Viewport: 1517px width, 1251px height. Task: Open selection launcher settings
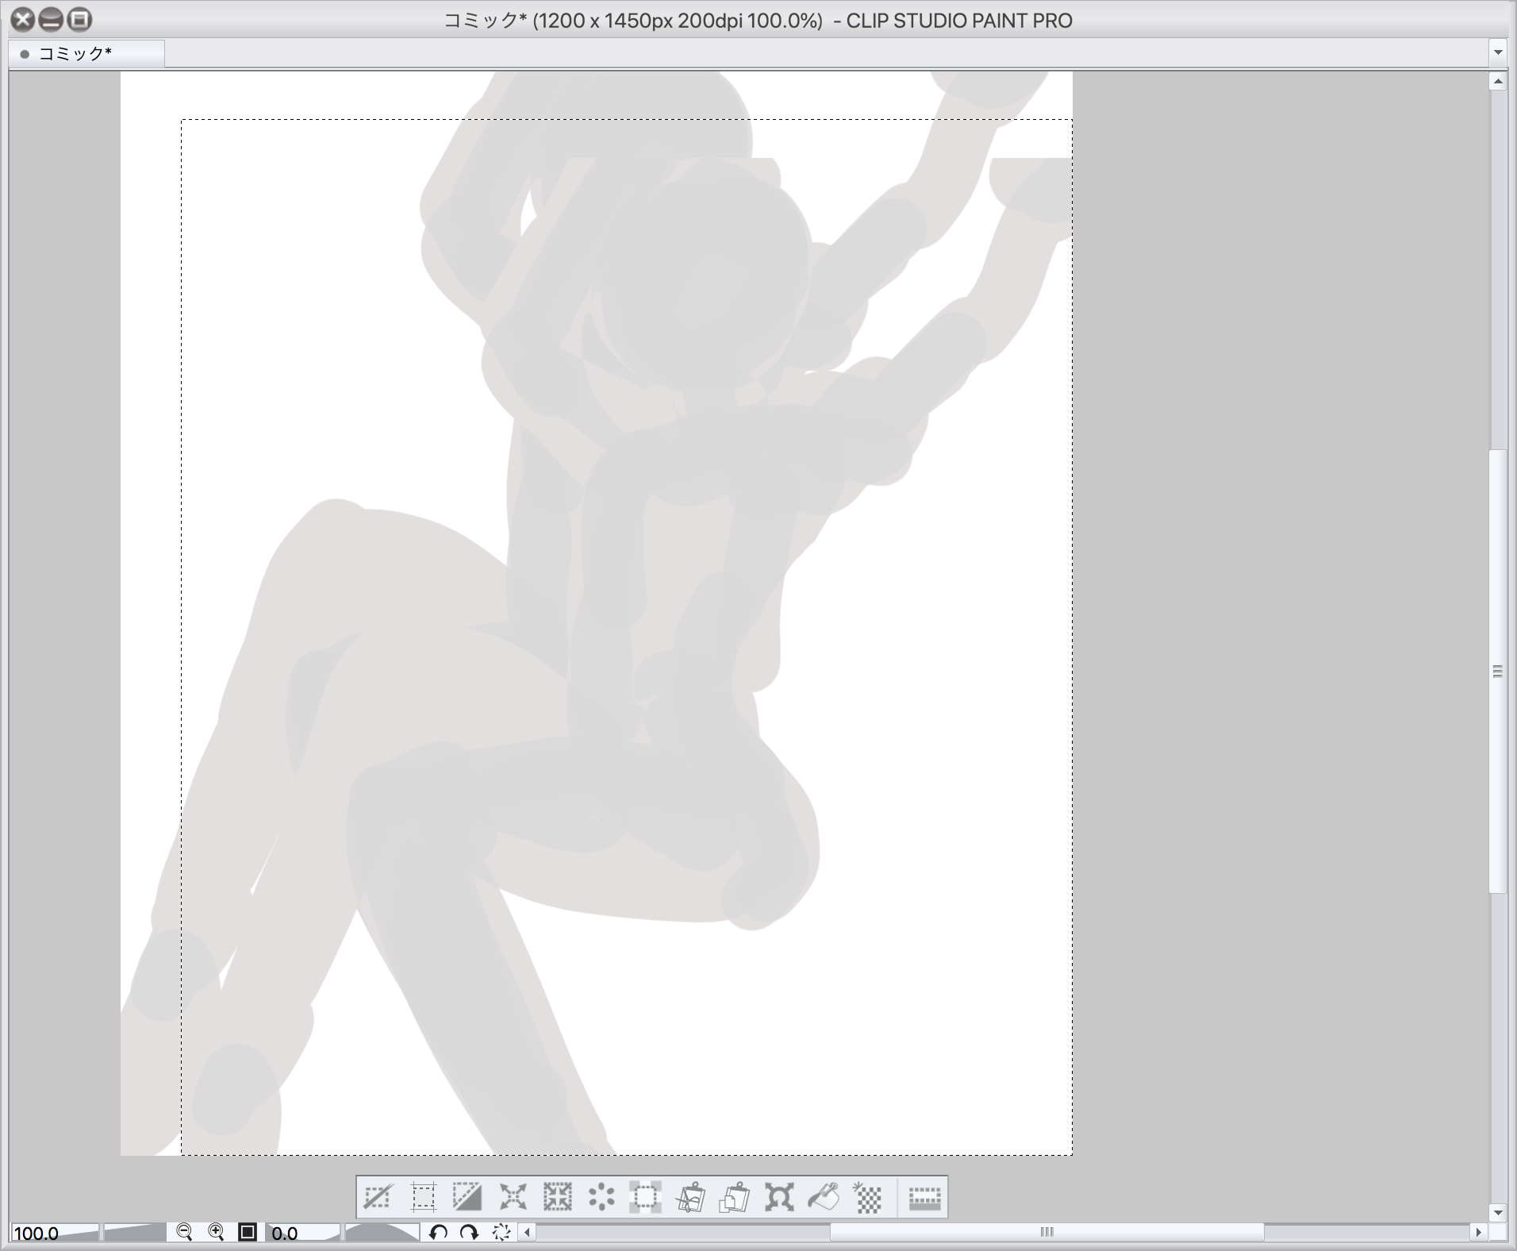pyautogui.click(x=924, y=1197)
